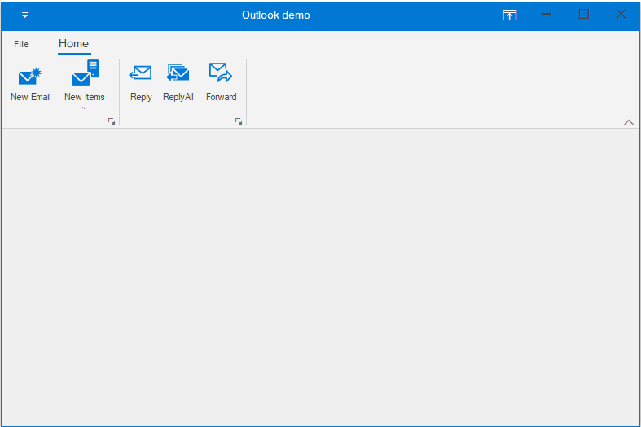Open first ribbon group's dialog launcher
This screenshot has height=427, width=641.
tap(112, 121)
